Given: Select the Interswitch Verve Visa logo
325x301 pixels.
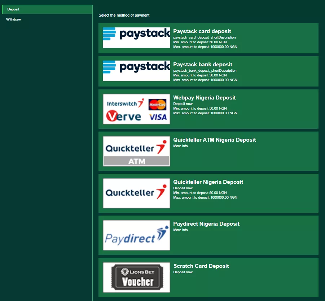Looking at the screenshot, I should pos(136,109).
